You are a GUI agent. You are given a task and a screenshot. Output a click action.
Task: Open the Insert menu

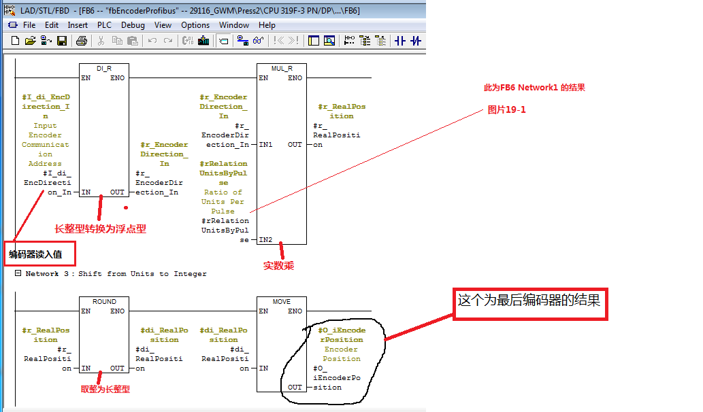(78, 25)
